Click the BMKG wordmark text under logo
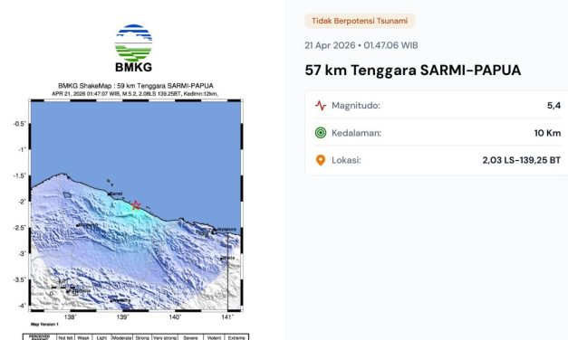Screen dimensions: 568x340 click(x=134, y=67)
